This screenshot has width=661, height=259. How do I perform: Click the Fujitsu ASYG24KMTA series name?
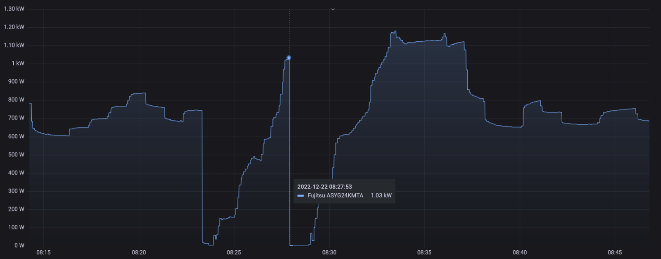coord(335,195)
